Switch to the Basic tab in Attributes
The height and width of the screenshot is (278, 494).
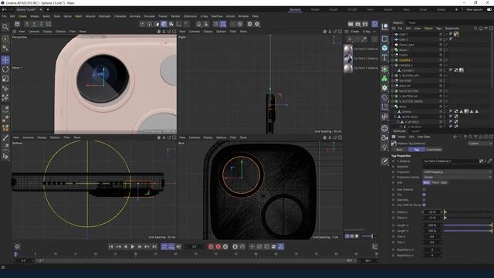click(400, 150)
